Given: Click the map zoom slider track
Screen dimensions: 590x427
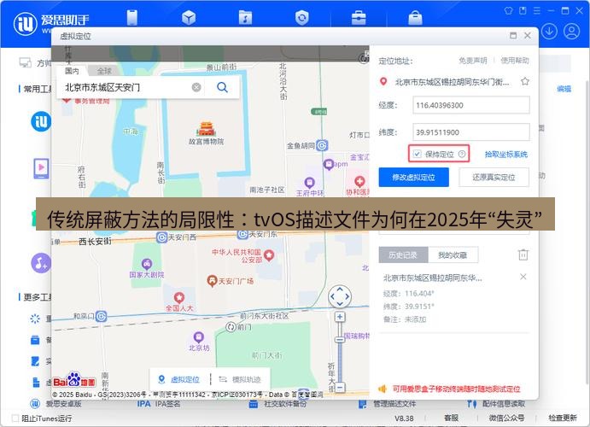Looking at the screenshot, I should (x=340, y=352).
